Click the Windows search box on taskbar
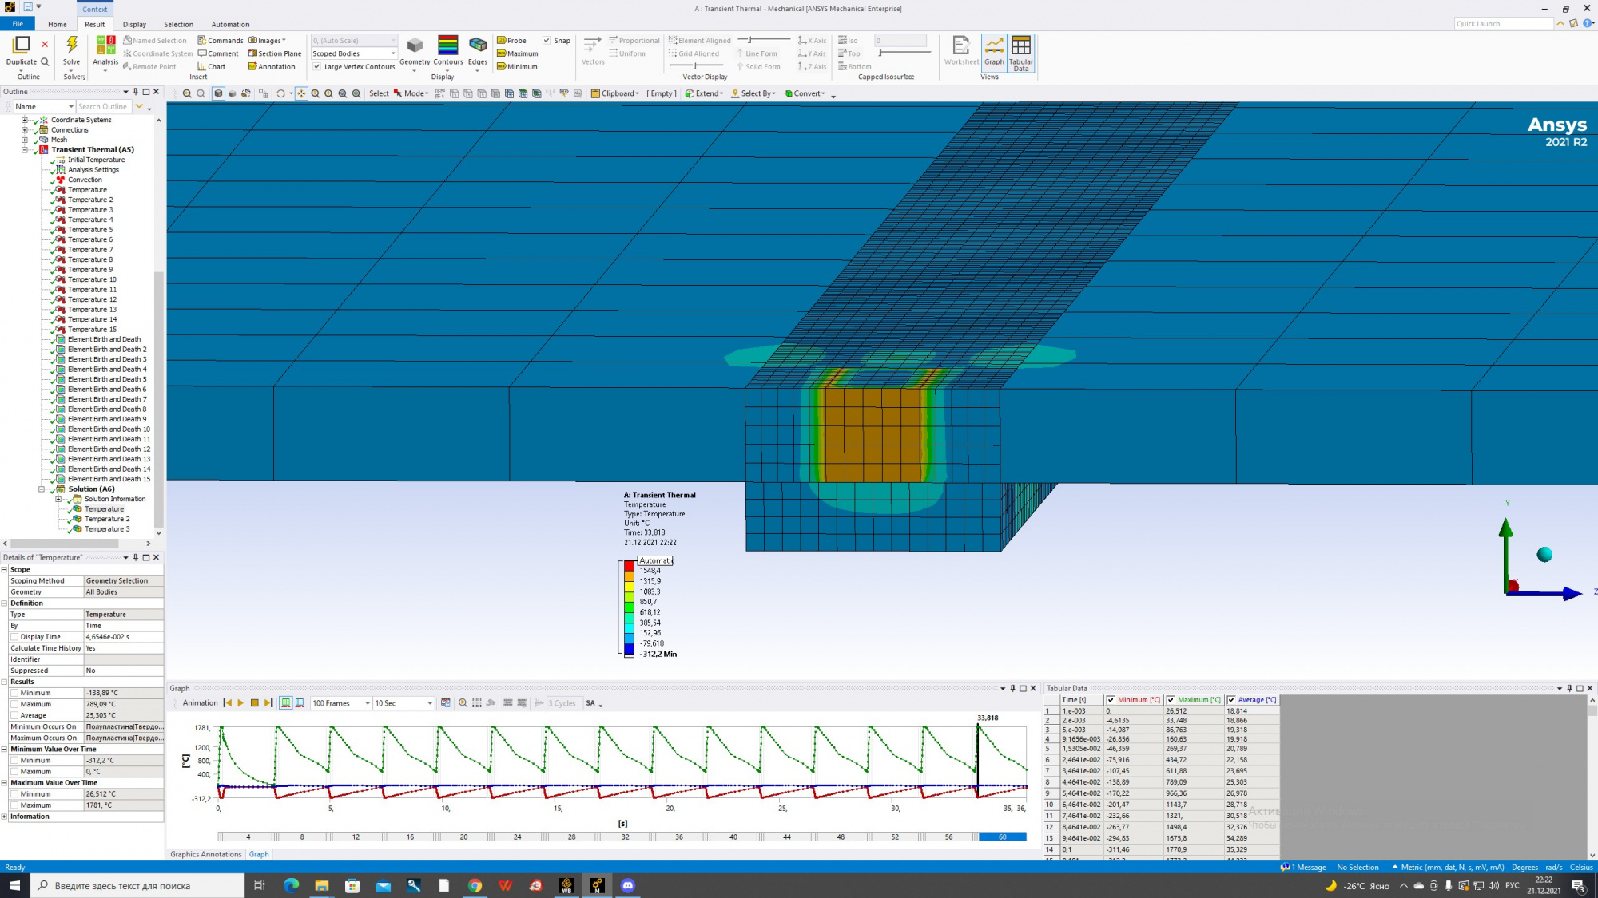The image size is (1598, 898). pyautogui.click(x=137, y=885)
